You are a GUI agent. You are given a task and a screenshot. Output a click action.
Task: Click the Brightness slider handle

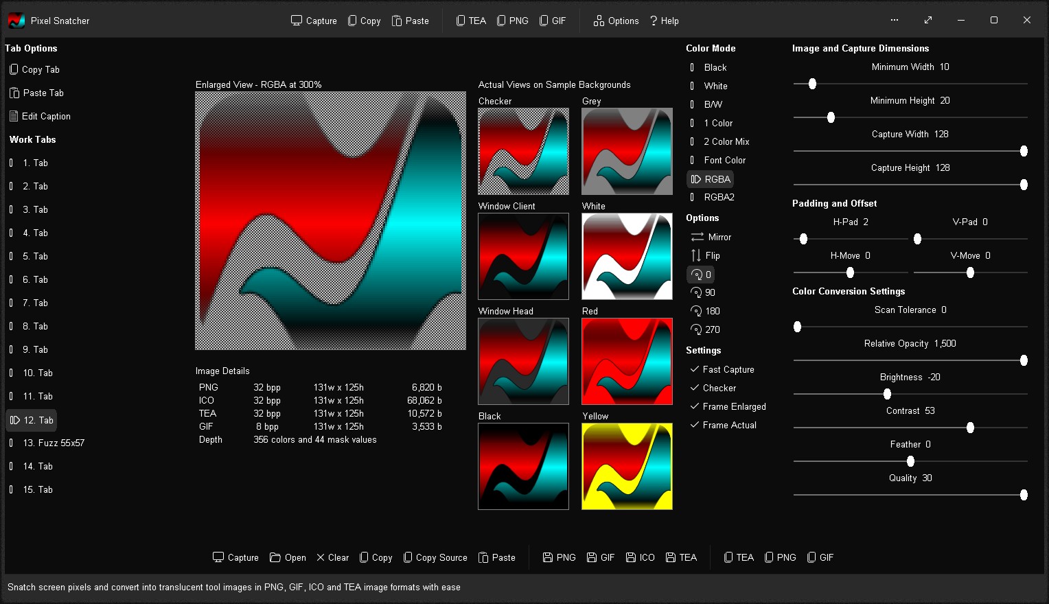pyautogui.click(x=887, y=394)
